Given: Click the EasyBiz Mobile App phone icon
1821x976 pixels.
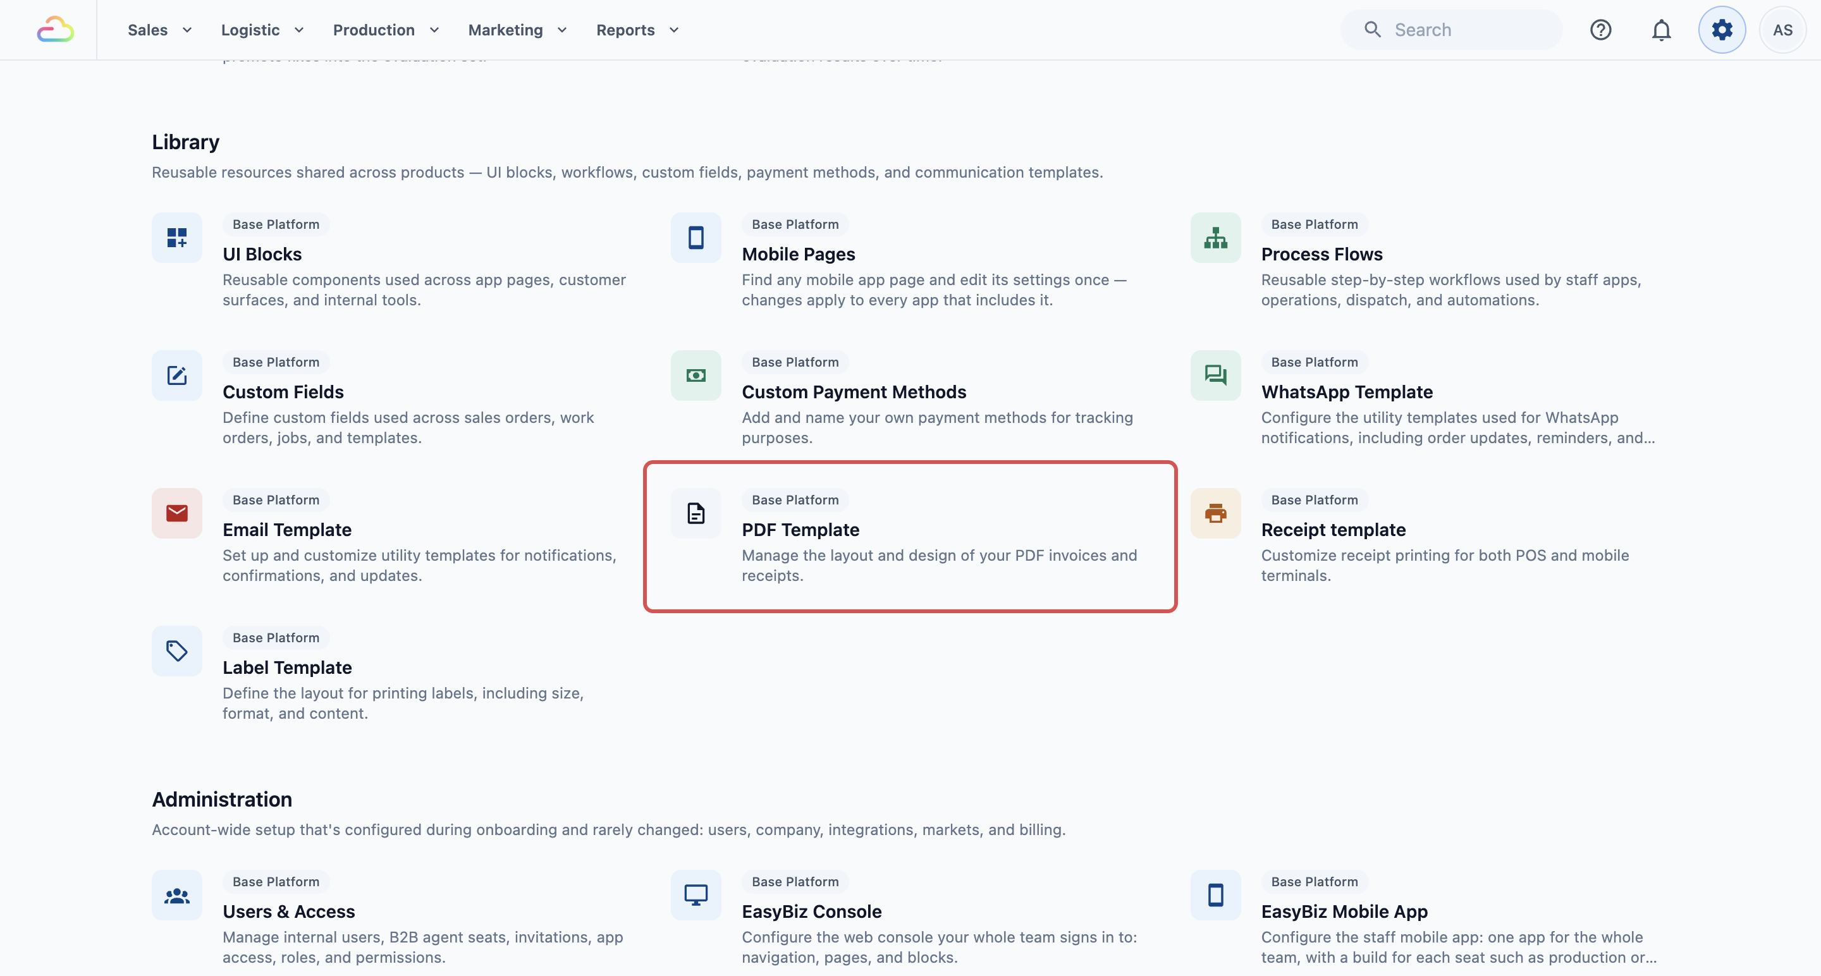Looking at the screenshot, I should click(x=1215, y=894).
